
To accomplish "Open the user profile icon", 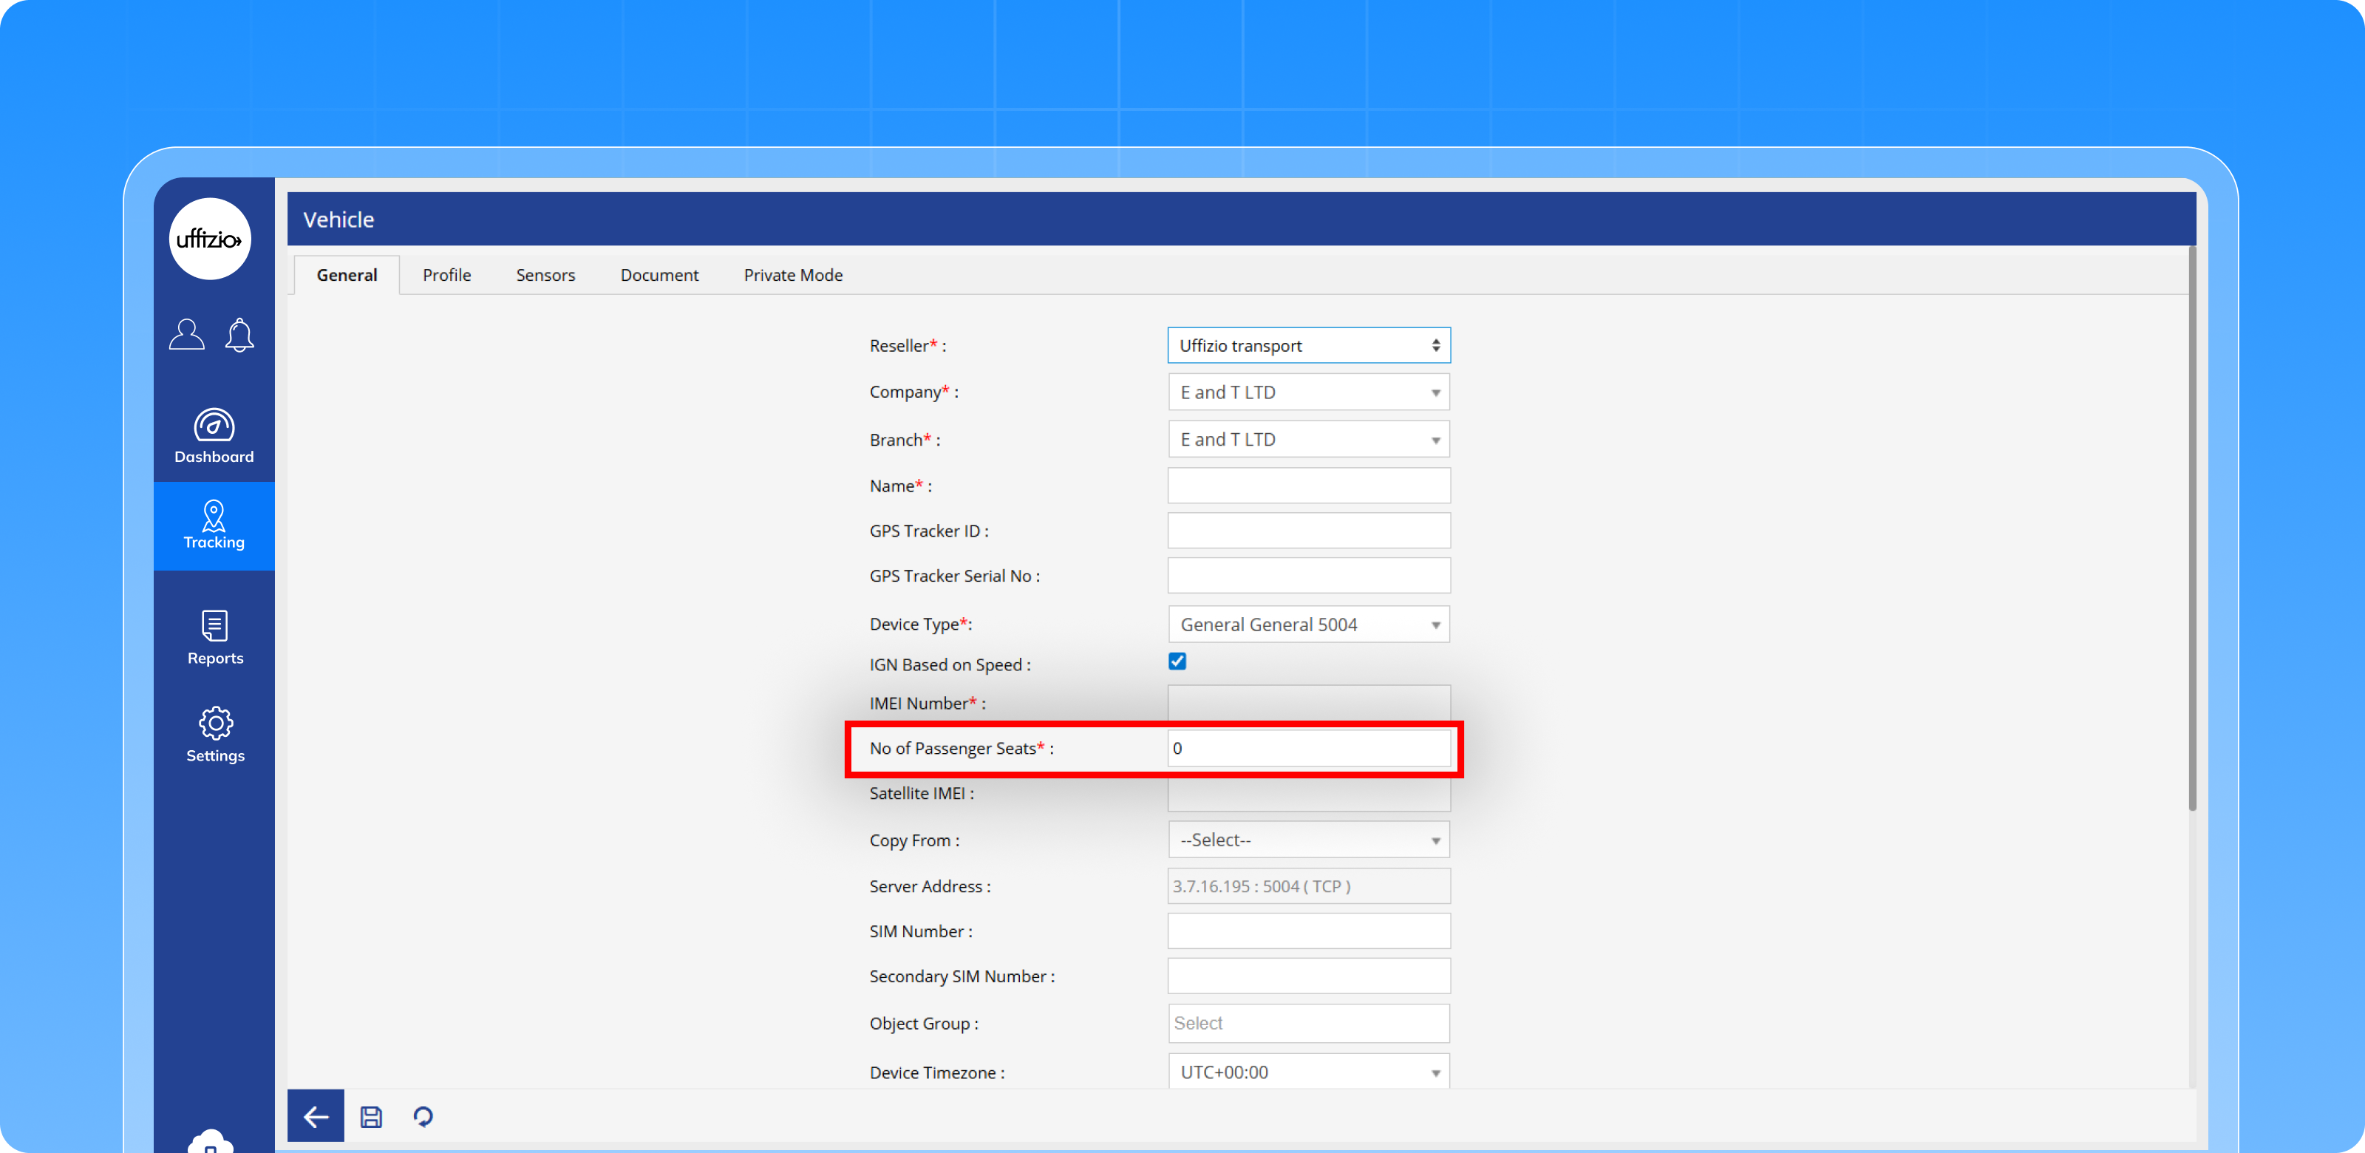I will coord(186,334).
